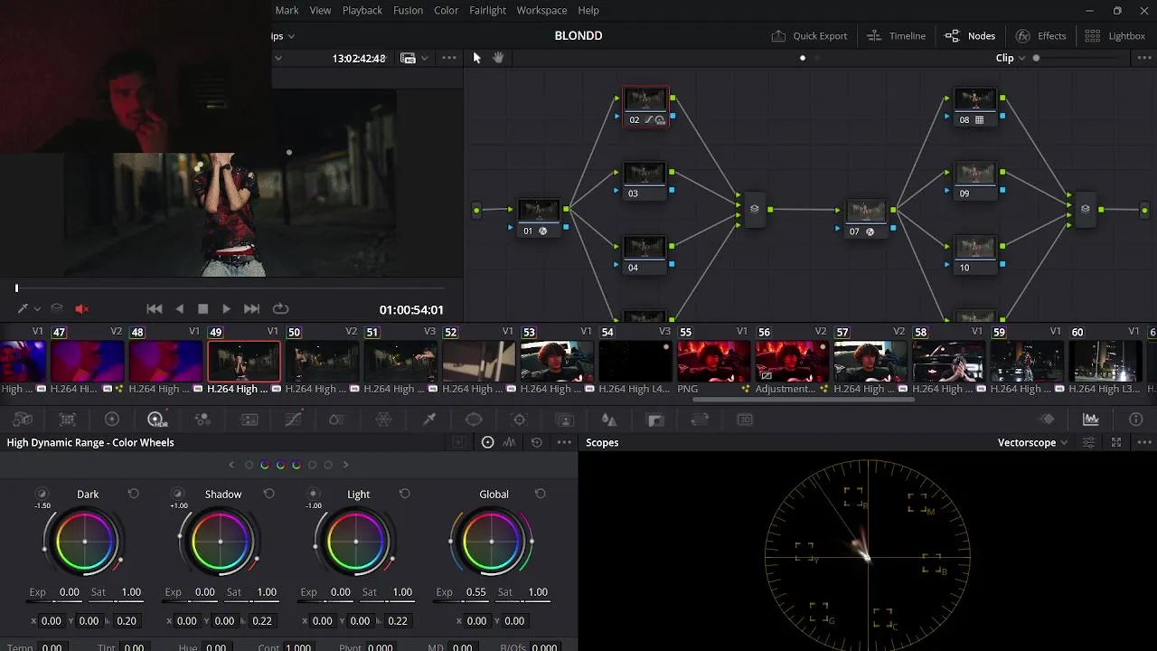
Task: Open viewer options three-dot menu
Action: click(x=449, y=58)
